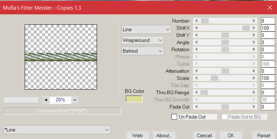277x139 pixels.
Task: Click the Number value input field
Action: pyautogui.click(x=268, y=21)
